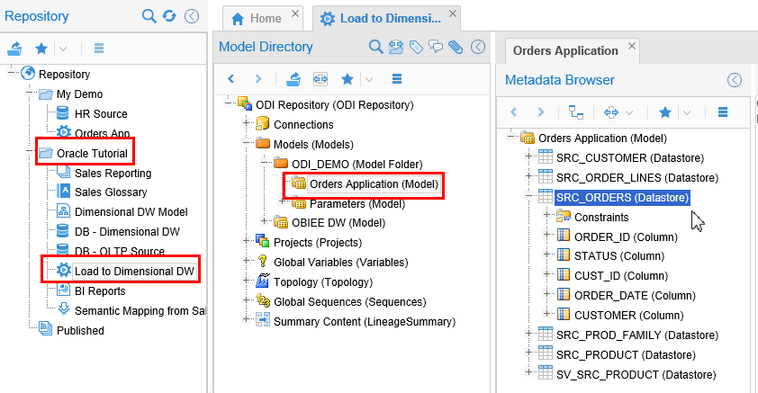Collapse the Repository panel with arrow icon

(192, 16)
